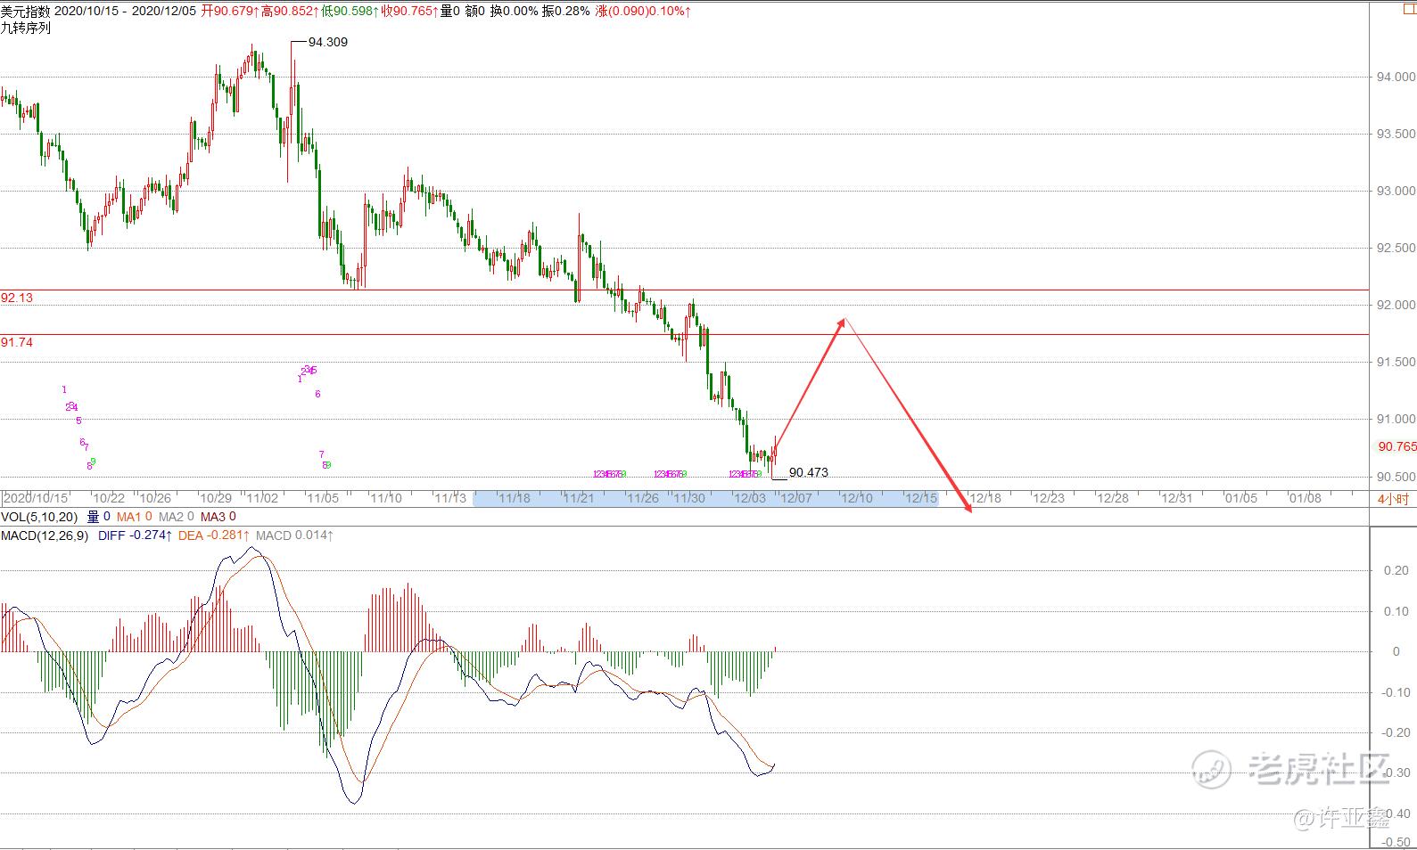The height and width of the screenshot is (850, 1417).
Task: Click the 'DEA -0.281' readout
Action: (x=214, y=535)
